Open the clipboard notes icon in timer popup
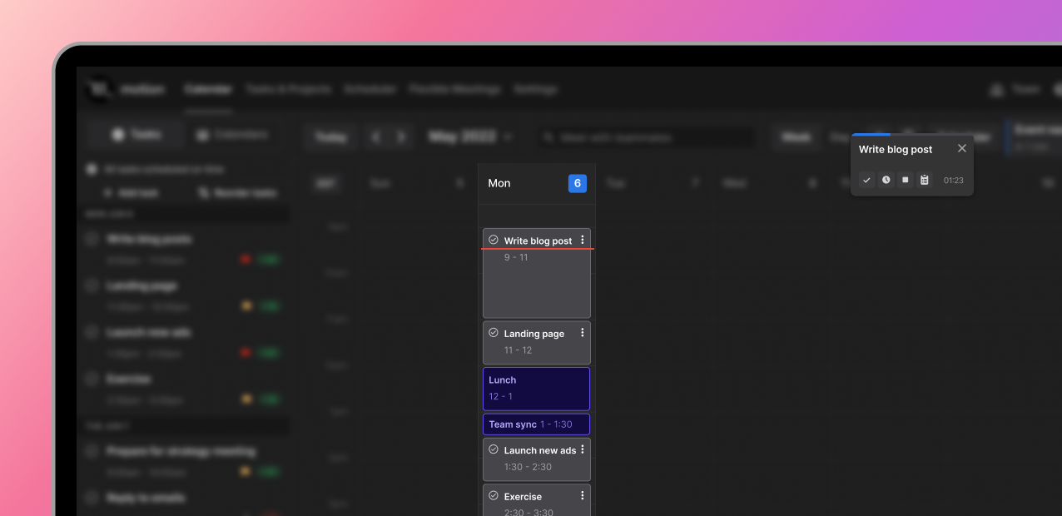The image size is (1062, 516). [x=924, y=180]
